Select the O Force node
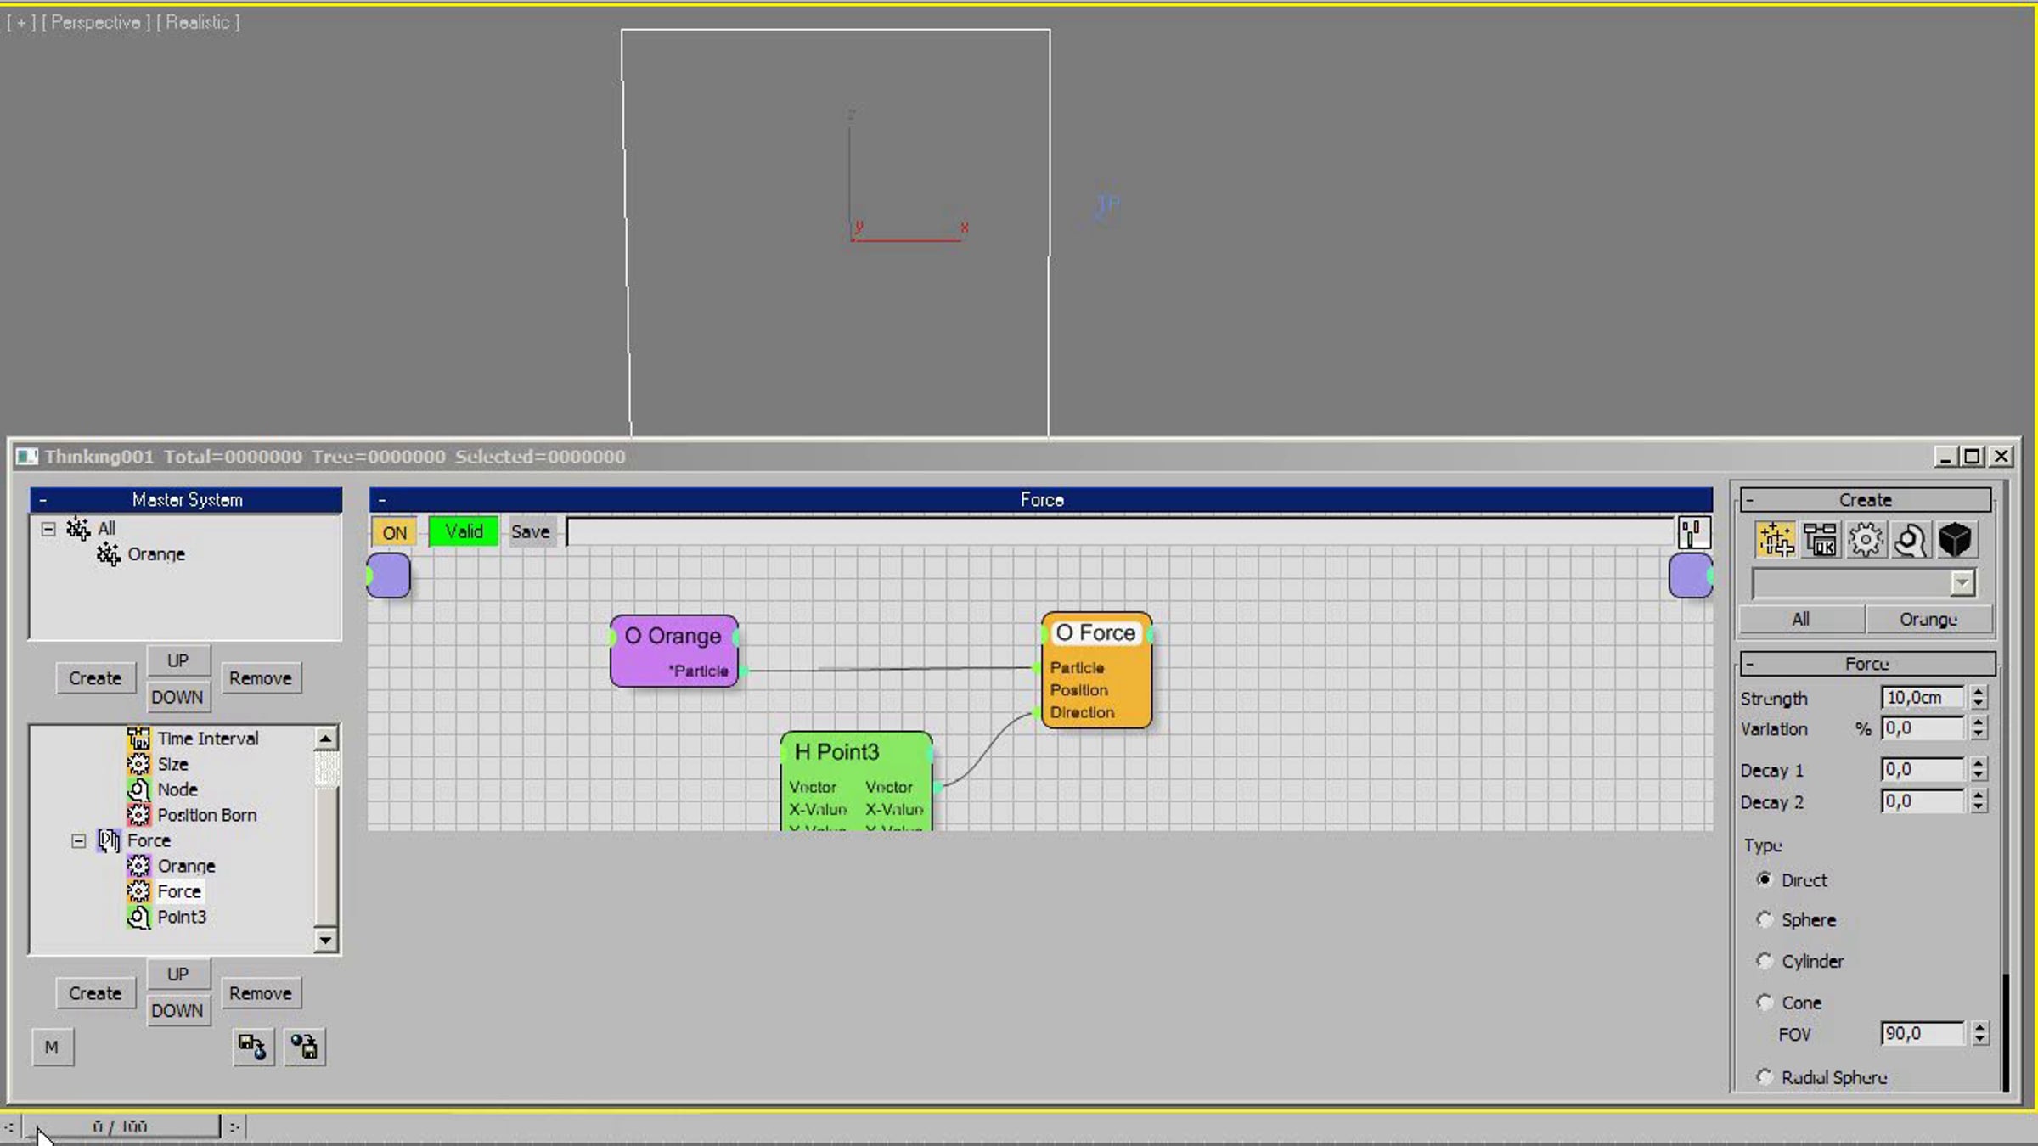Viewport: 2038px width, 1146px height. point(1096,671)
